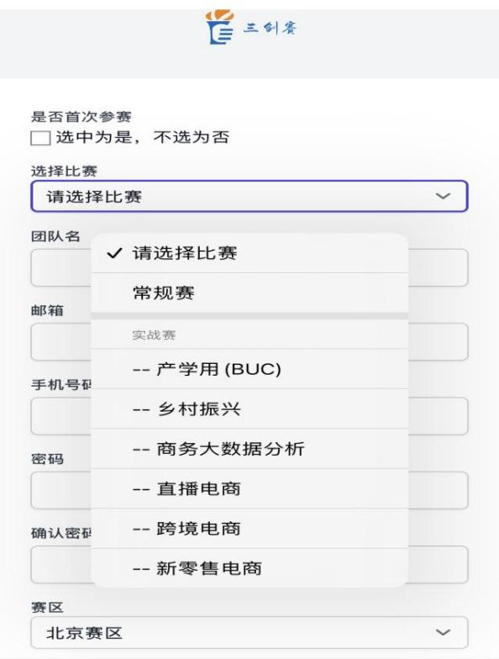Select the 跨境电商 option
499x659 pixels.
click(249, 528)
